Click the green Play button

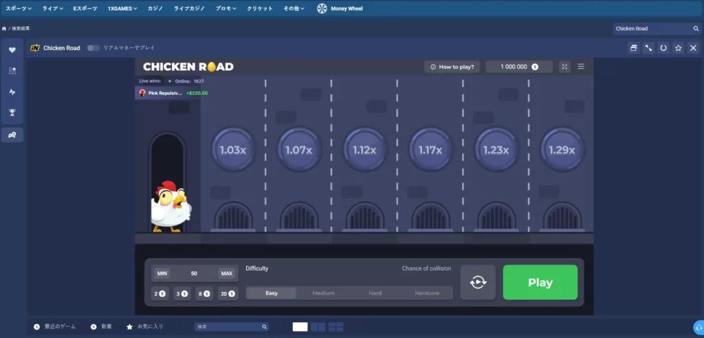click(540, 282)
